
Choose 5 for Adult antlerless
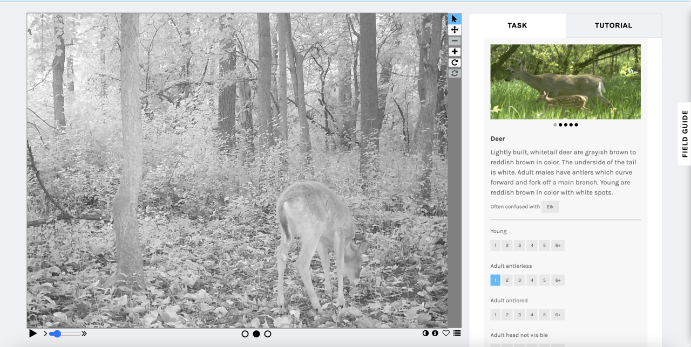(544, 280)
